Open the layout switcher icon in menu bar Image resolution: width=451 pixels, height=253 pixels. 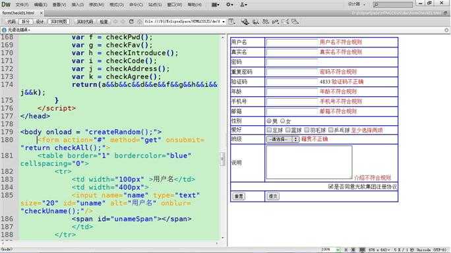(215, 5)
